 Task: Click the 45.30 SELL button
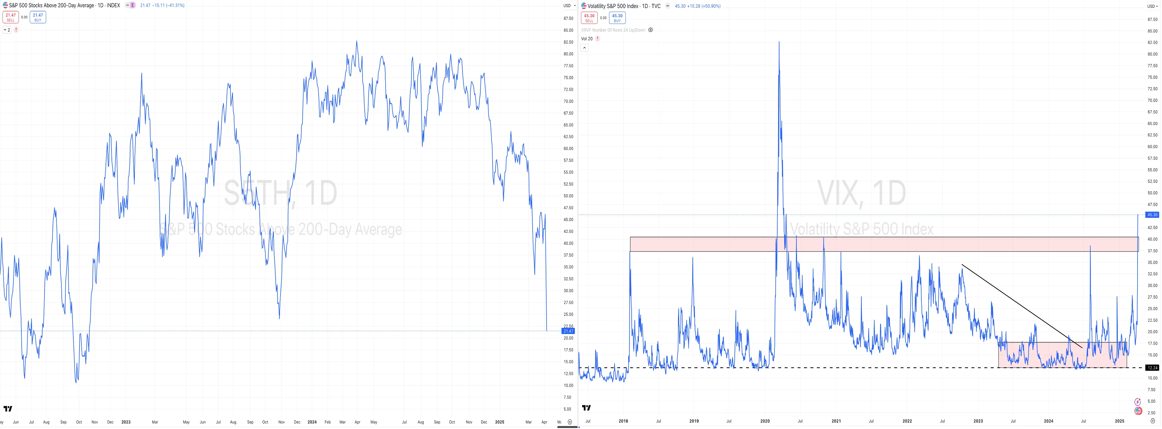[x=589, y=18]
